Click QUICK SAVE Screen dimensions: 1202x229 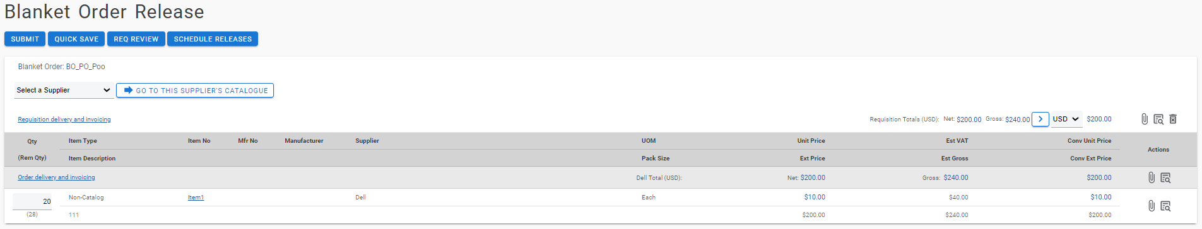[76, 39]
